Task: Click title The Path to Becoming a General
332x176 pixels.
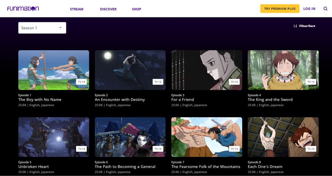Action: [125, 167]
